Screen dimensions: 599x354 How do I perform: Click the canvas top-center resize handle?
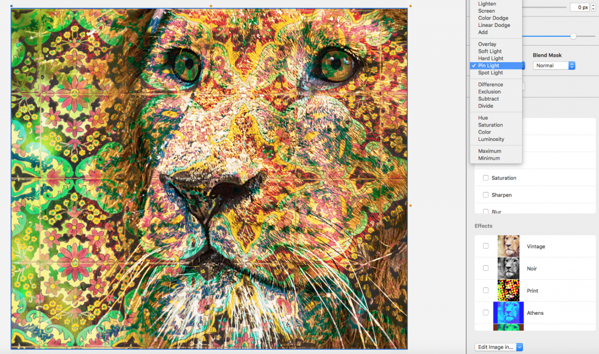[x=211, y=6]
